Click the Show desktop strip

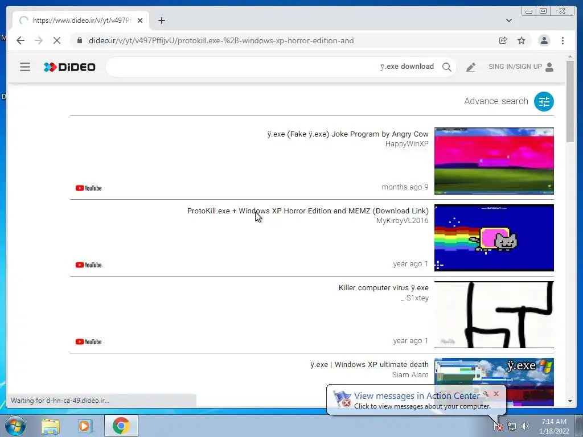pos(580,426)
